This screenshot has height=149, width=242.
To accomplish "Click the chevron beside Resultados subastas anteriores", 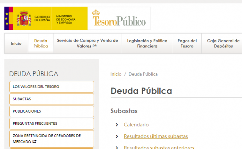I will coord(117,147).
